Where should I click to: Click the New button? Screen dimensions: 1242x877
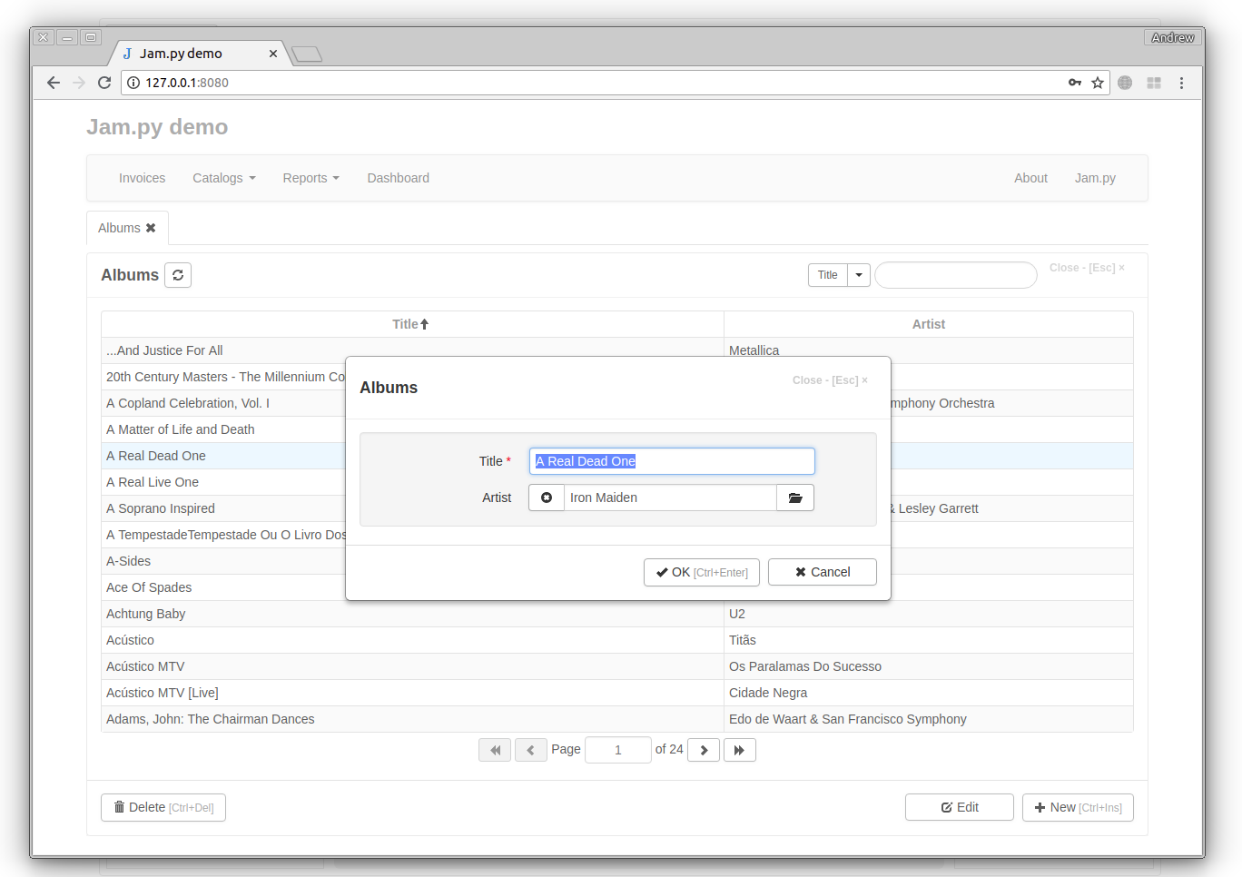click(x=1078, y=807)
